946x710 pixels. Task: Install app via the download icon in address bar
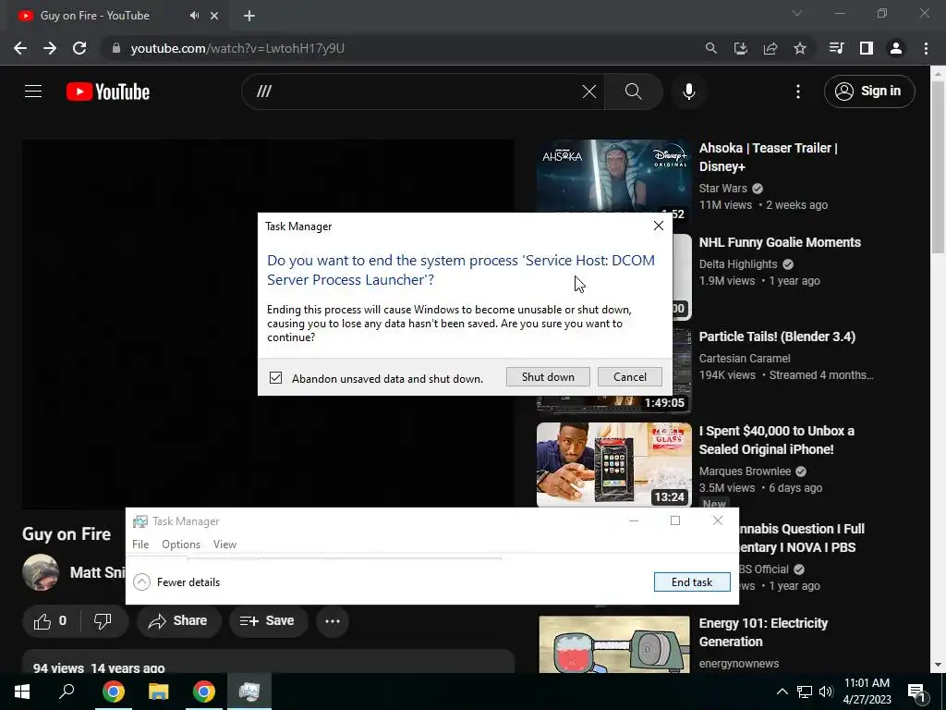pyautogui.click(x=740, y=48)
